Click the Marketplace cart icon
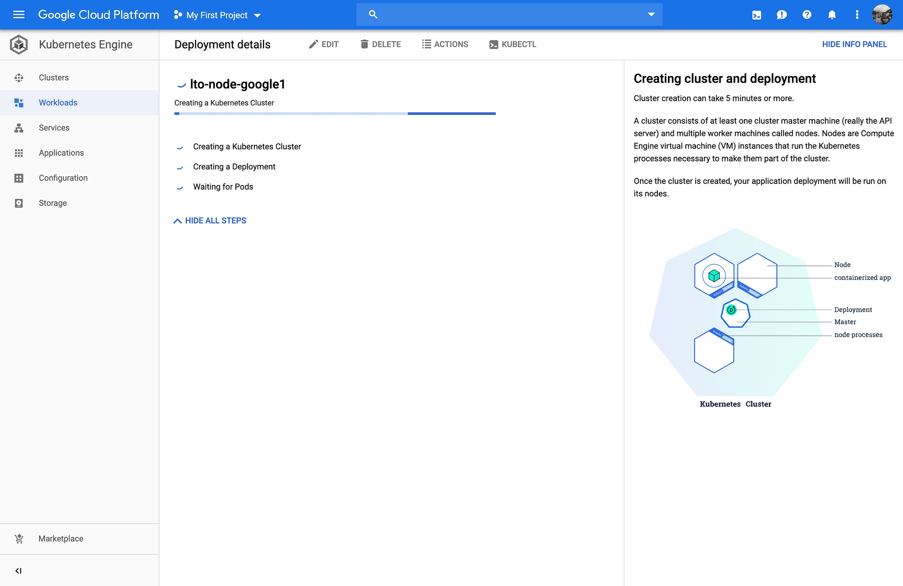This screenshot has height=586, width=903. [19, 539]
